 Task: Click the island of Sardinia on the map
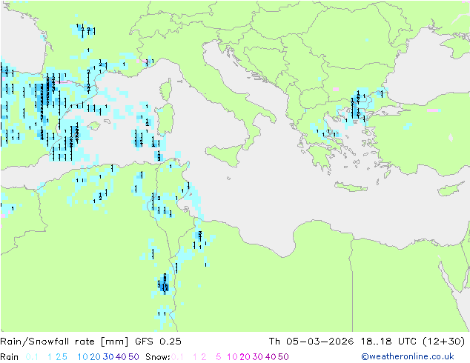point(165,119)
